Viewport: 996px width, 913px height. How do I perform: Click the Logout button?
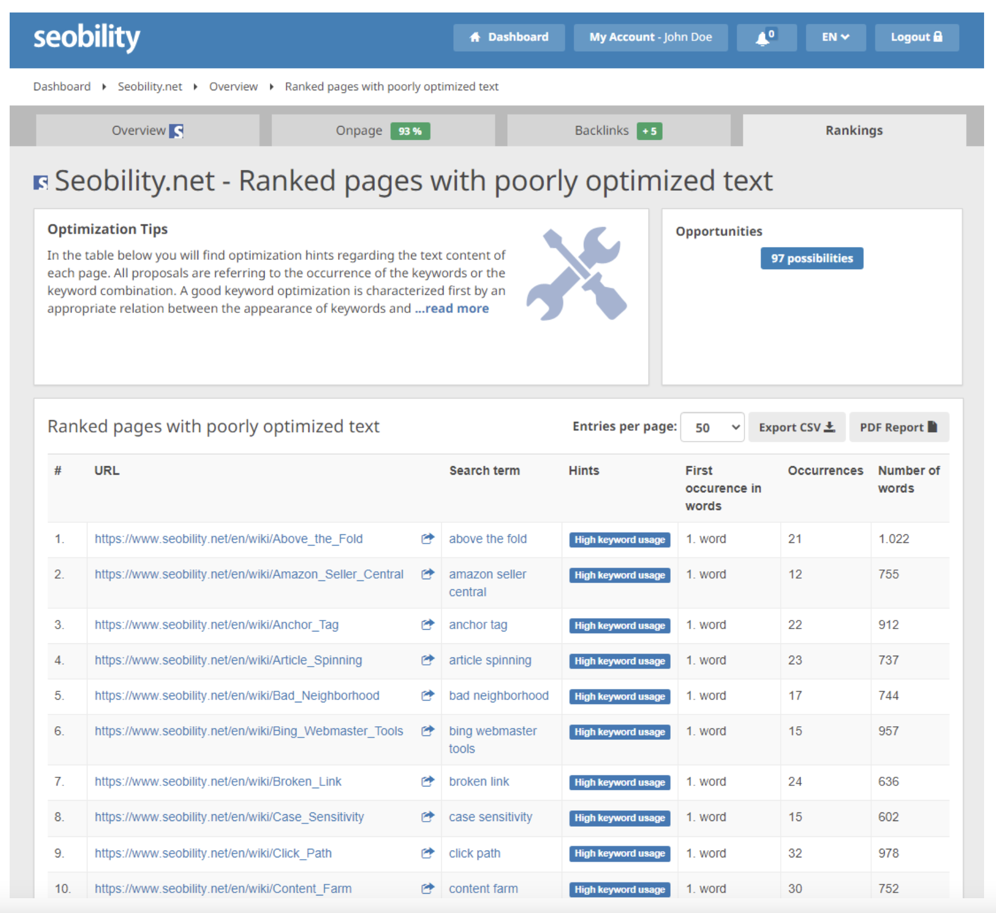point(917,37)
